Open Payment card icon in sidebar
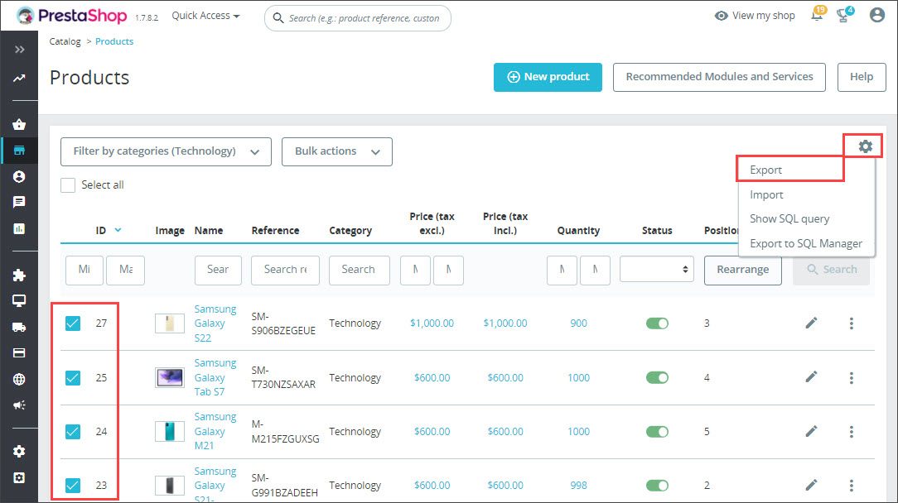The height and width of the screenshot is (503, 898). (x=20, y=352)
